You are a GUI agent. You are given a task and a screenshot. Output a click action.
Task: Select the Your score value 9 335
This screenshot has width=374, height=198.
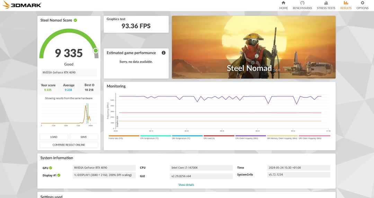48,90
